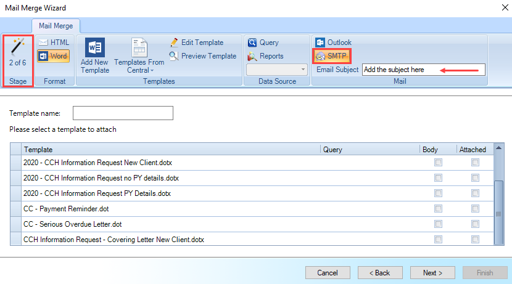Viewport: 512px width, 284px height.
Task: Check Body for Covering Letter New Client
Action: [438, 239]
